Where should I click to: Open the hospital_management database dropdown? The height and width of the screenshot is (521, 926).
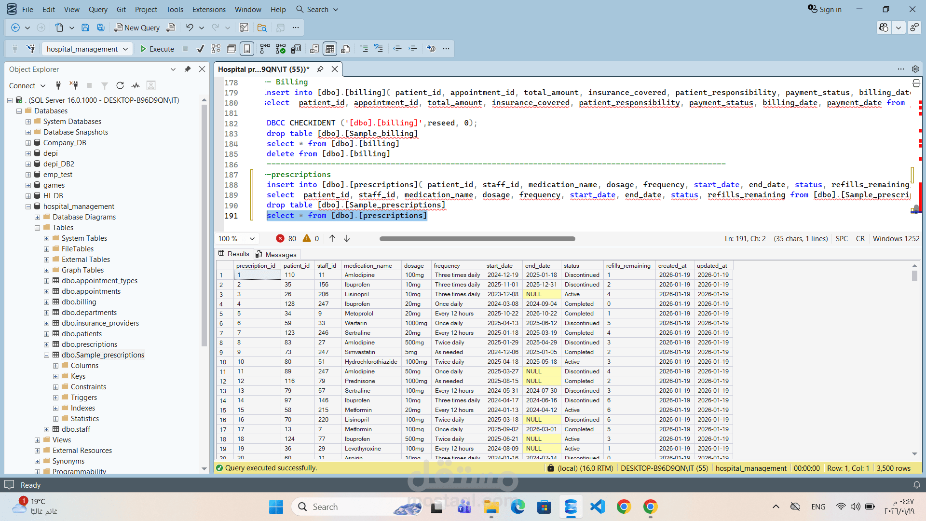click(x=125, y=49)
